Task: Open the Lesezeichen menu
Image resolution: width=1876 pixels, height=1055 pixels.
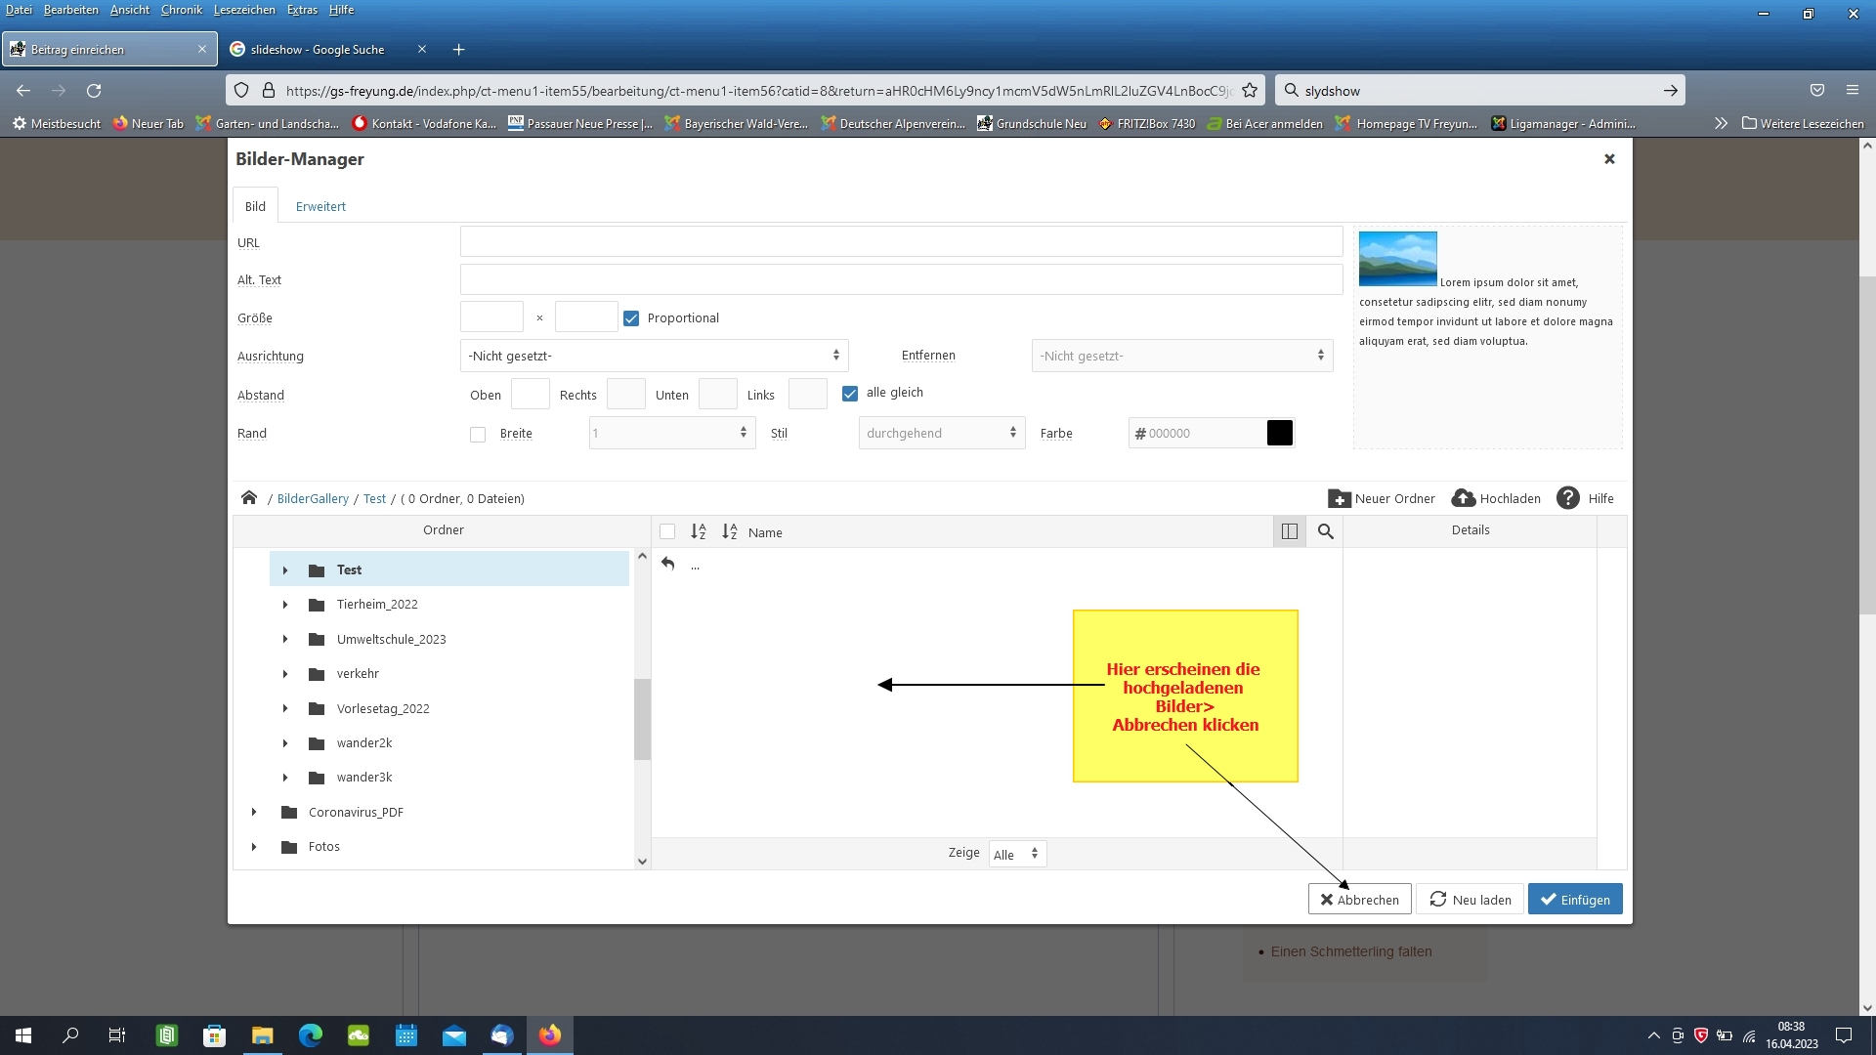Action: [x=244, y=10]
